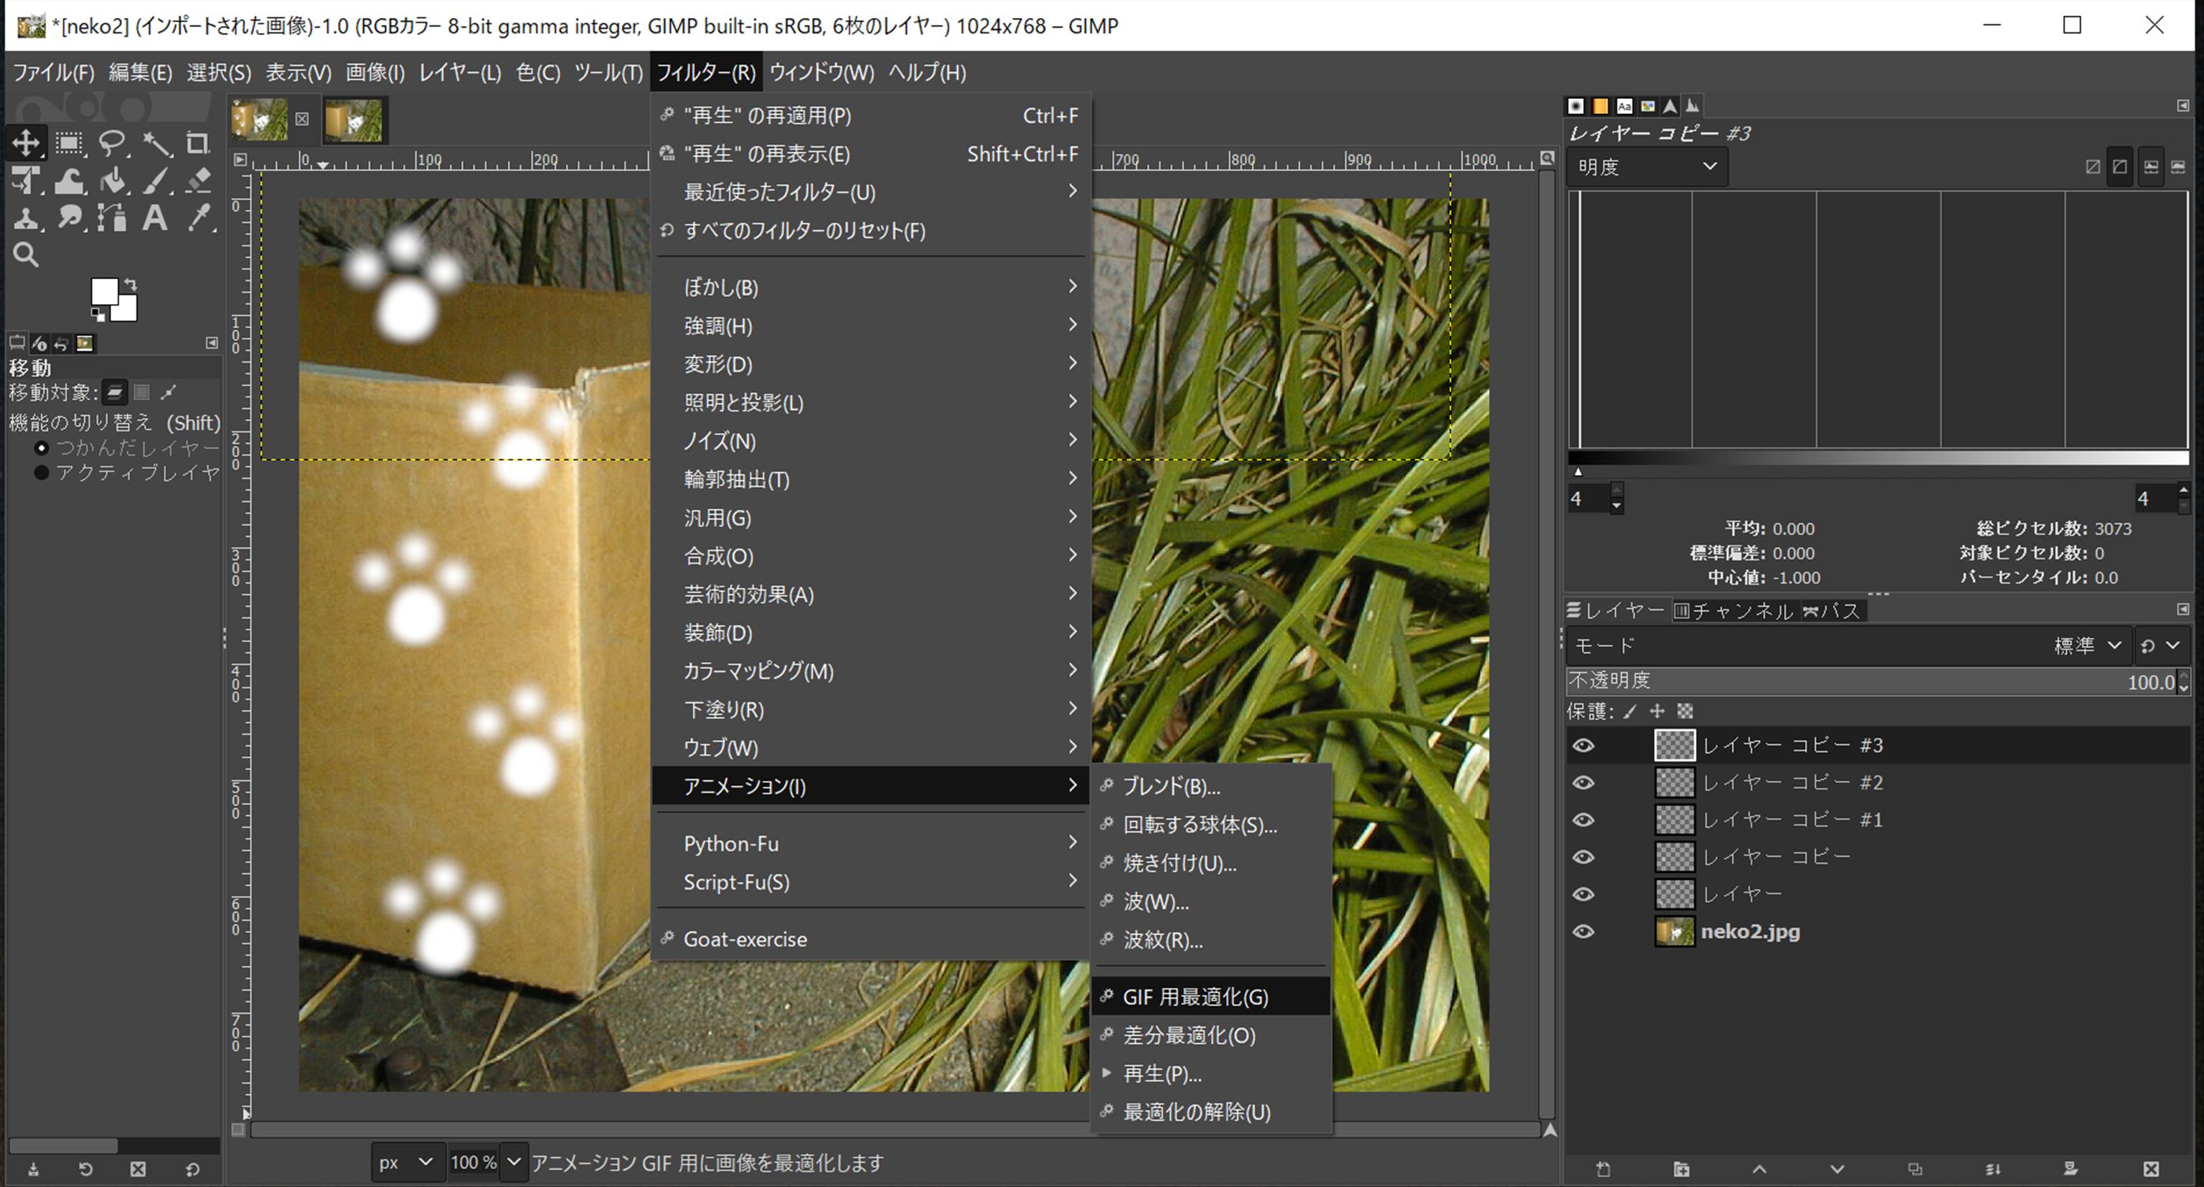Select the Crop tool
This screenshot has width=2204, height=1187.
[197, 143]
